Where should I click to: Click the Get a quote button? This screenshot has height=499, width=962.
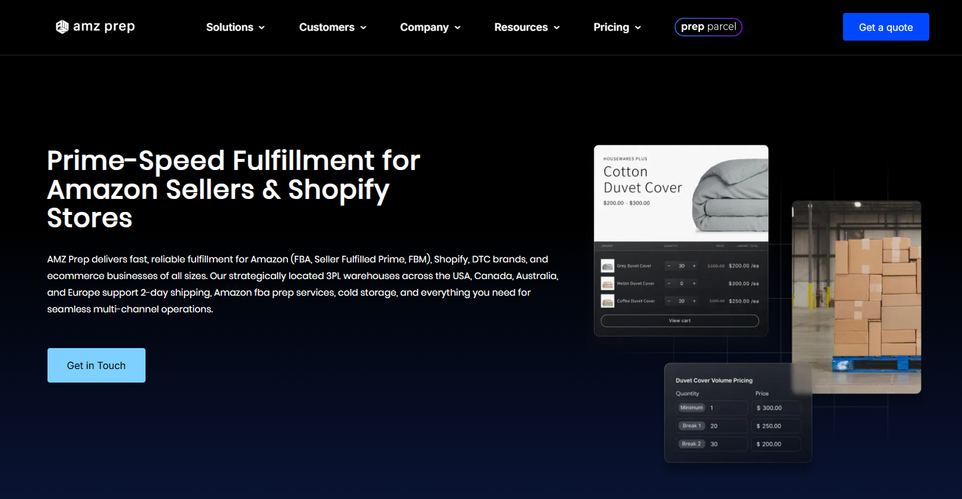pyautogui.click(x=886, y=27)
